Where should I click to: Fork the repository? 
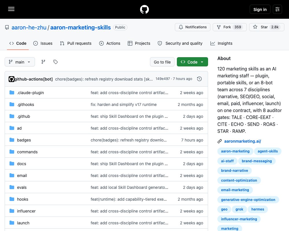230,27
